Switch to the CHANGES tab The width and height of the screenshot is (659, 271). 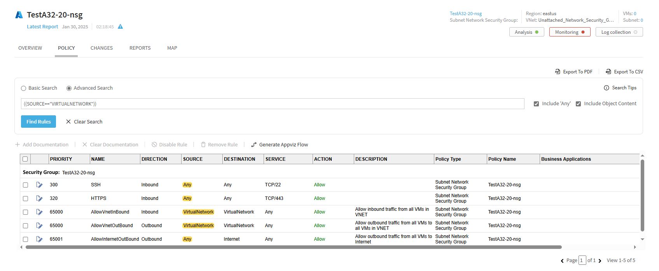(x=101, y=48)
